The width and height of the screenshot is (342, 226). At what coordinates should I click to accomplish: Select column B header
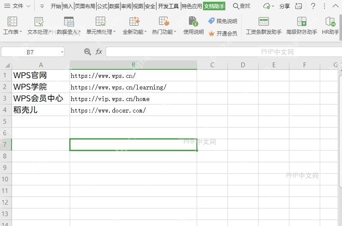tap(133, 65)
